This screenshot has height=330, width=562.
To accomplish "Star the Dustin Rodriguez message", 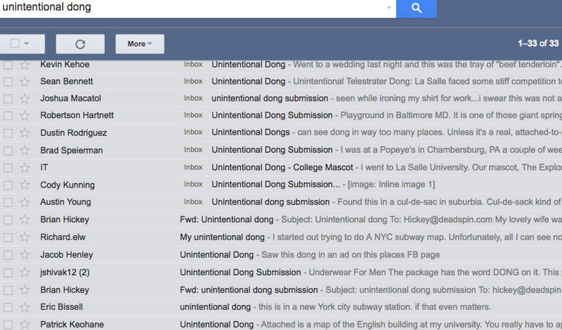I will pos(24,133).
